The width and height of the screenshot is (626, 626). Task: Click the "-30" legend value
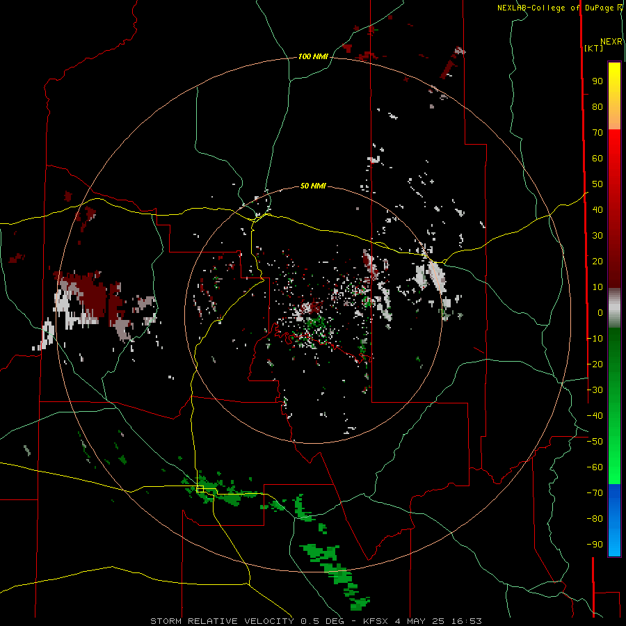[x=595, y=390]
